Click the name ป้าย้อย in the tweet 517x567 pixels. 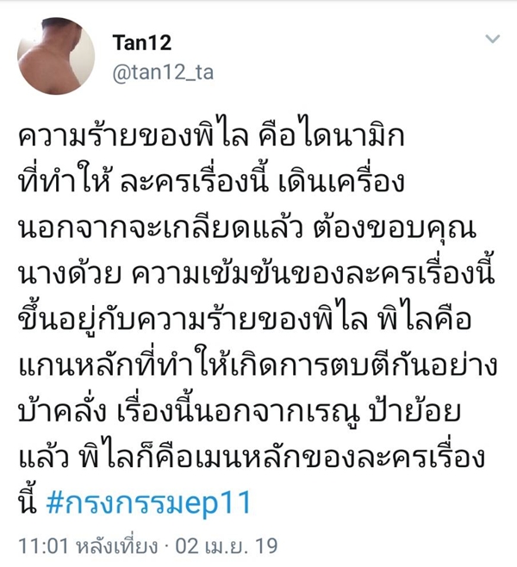click(x=414, y=411)
